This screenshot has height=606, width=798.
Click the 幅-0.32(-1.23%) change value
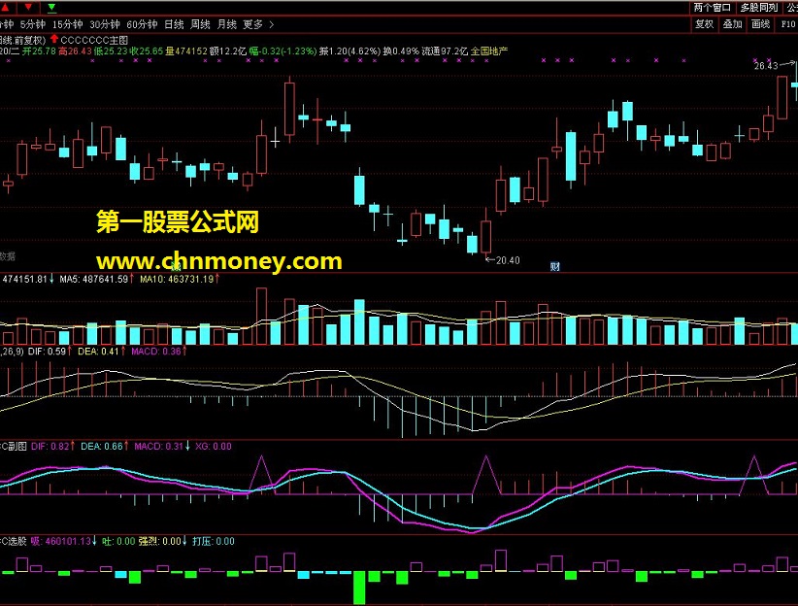283,50
